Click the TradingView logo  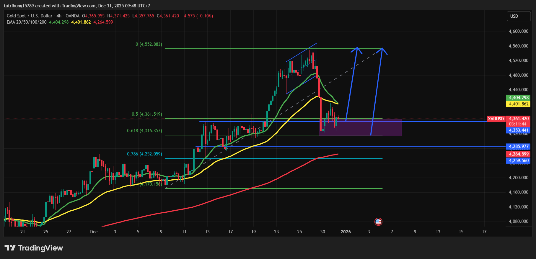coord(34,248)
